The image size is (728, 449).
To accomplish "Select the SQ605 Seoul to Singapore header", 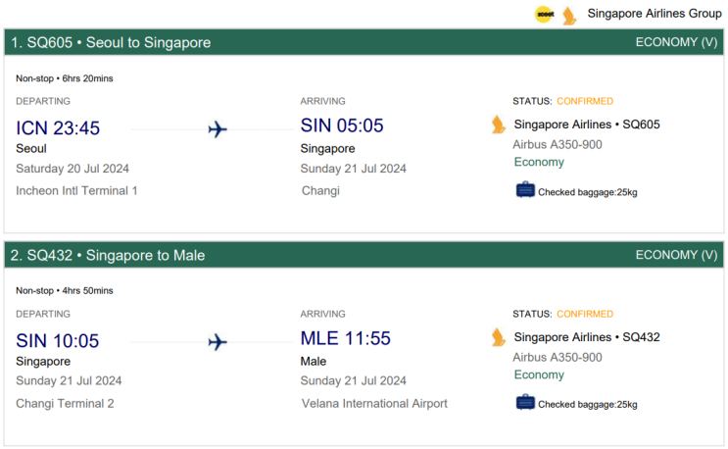I will (111, 42).
